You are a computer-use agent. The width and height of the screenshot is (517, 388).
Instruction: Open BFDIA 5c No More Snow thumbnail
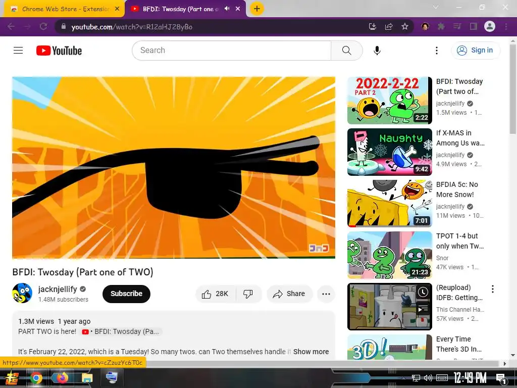[390, 203]
